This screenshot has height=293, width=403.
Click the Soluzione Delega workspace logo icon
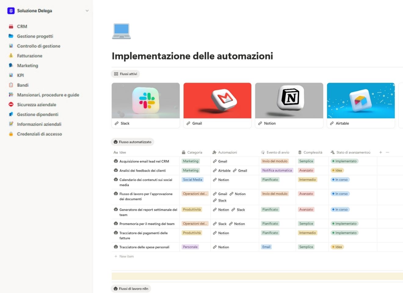[11, 10]
